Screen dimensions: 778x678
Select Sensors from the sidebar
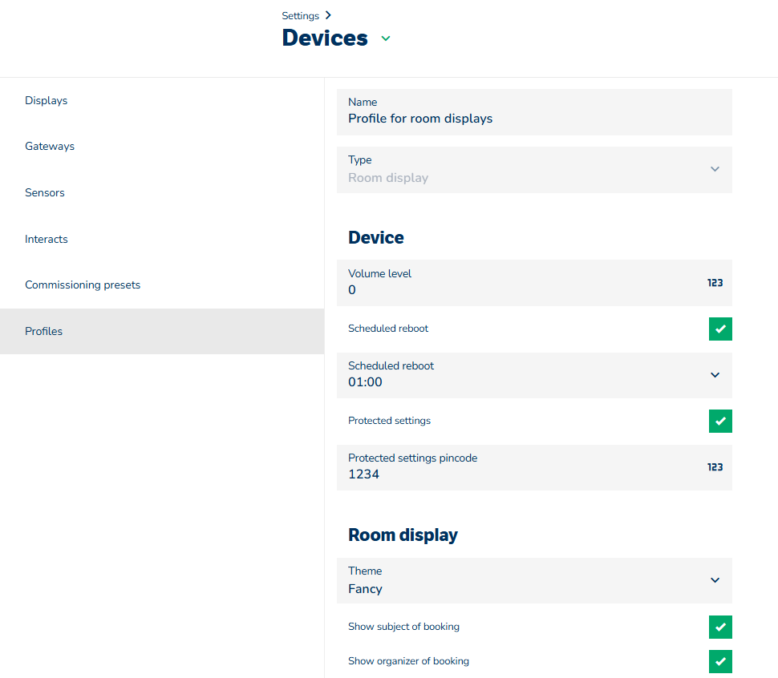point(45,193)
